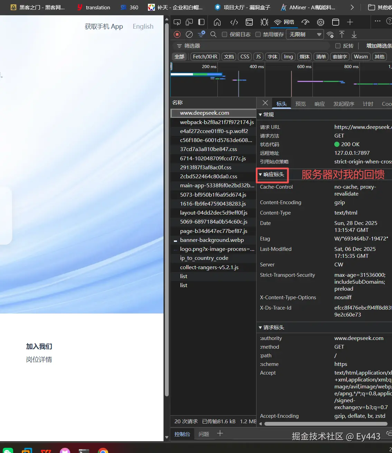Select the collect-rangers-v5.2.1.js request

click(x=213, y=267)
